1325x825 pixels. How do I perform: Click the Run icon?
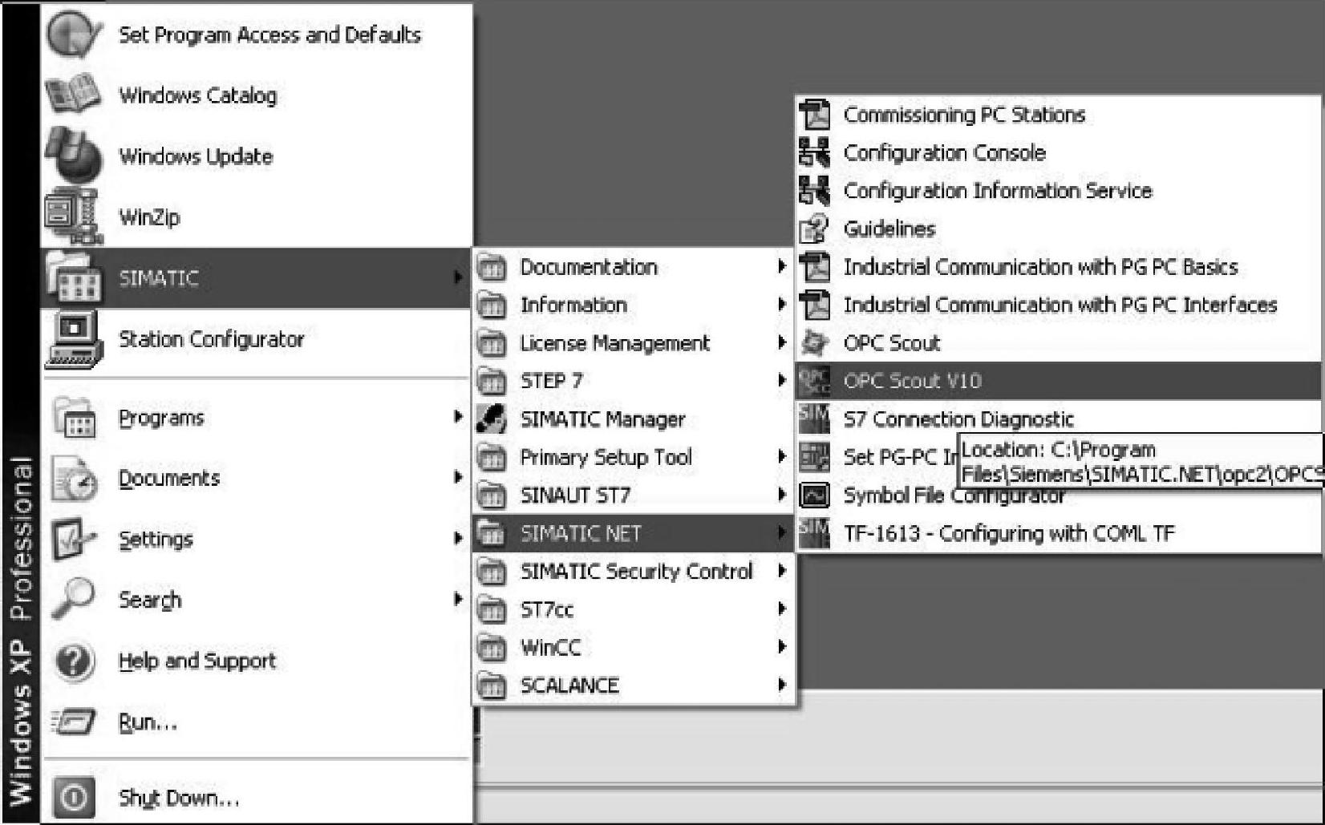tap(75, 722)
